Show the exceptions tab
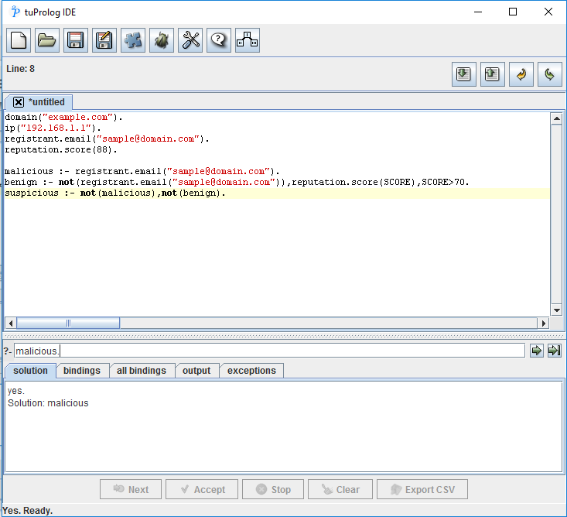 [x=251, y=371]
